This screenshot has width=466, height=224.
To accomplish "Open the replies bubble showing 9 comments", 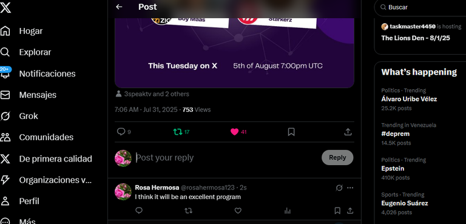I will tap(124, 132).
